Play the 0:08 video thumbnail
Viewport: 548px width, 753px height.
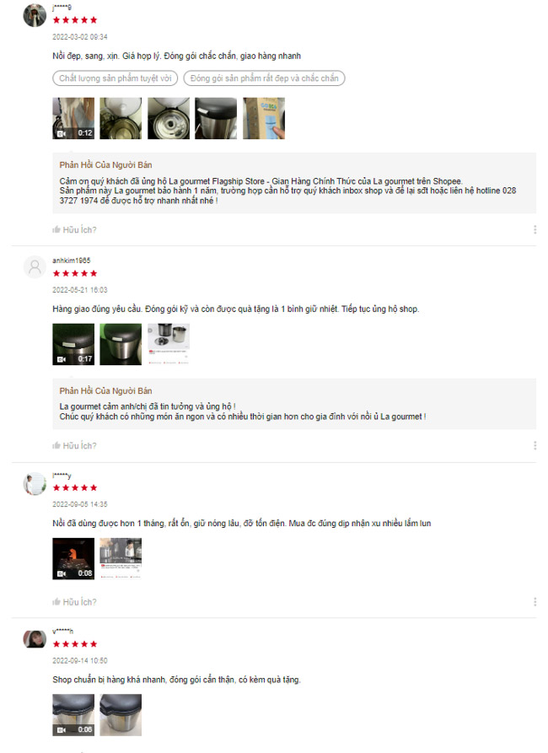tap(73, 558)
